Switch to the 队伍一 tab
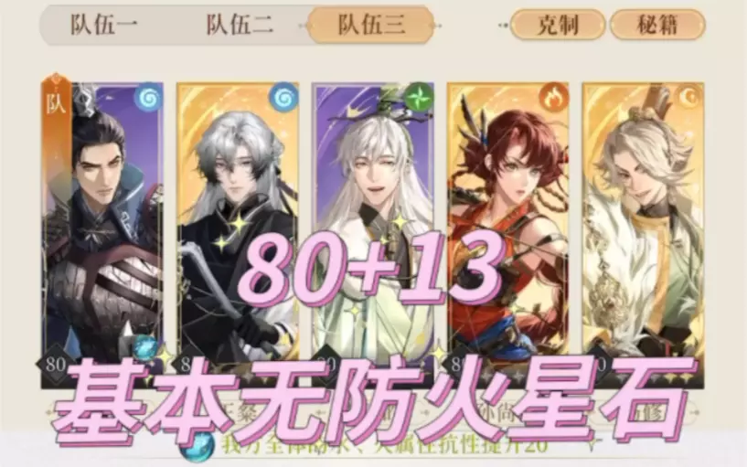Screen dimensions: 747x467 point(103,25)
